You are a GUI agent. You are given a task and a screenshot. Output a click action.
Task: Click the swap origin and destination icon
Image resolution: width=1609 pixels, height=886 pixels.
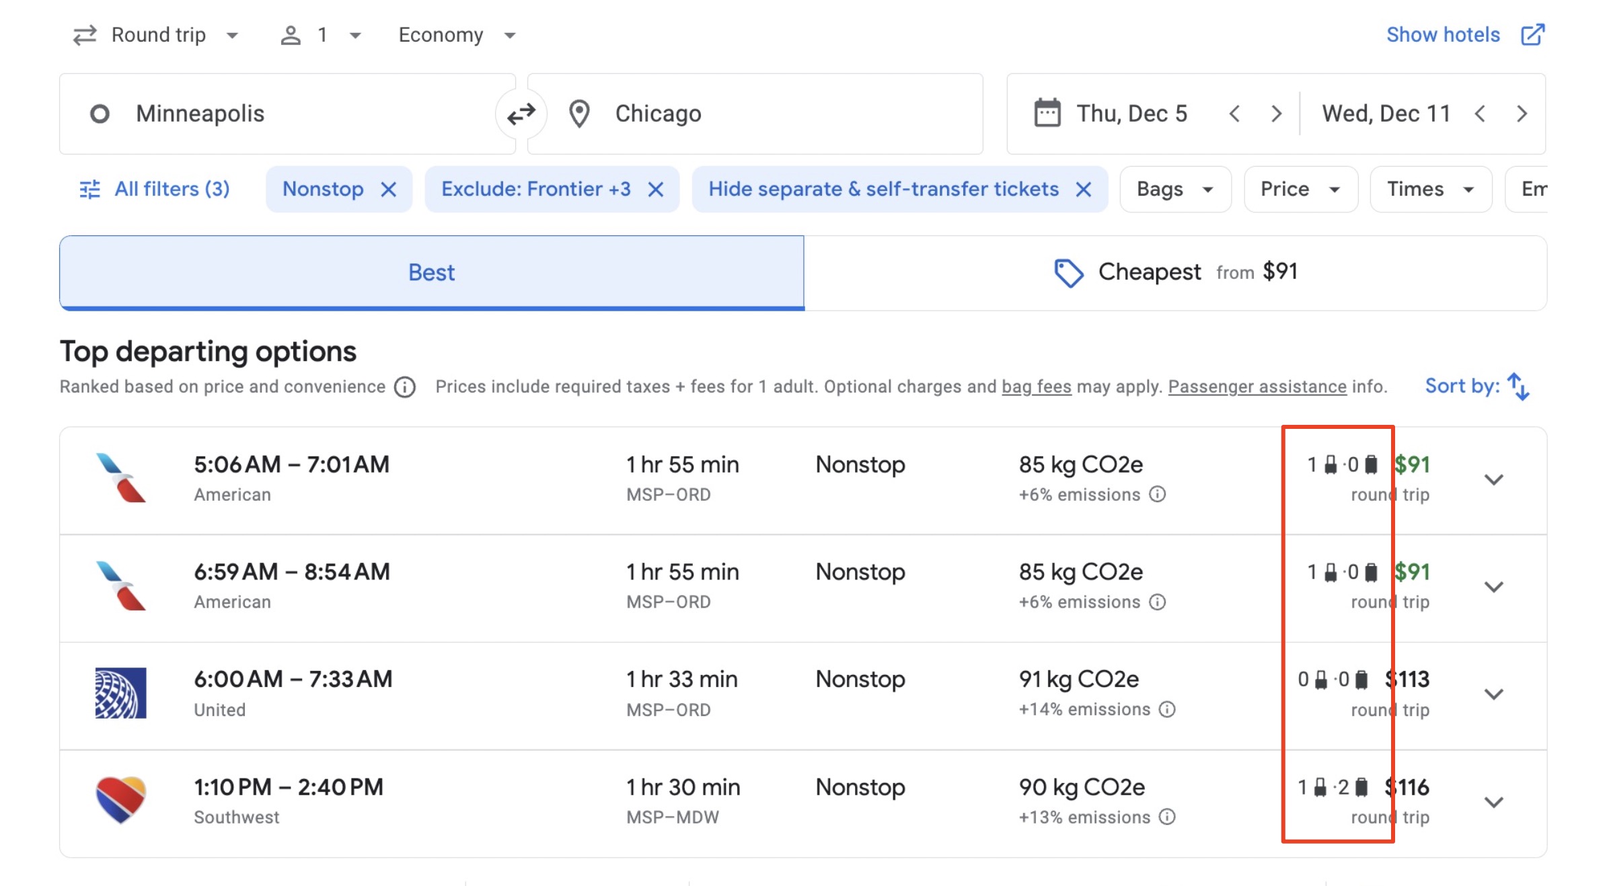tap(521, 113)
